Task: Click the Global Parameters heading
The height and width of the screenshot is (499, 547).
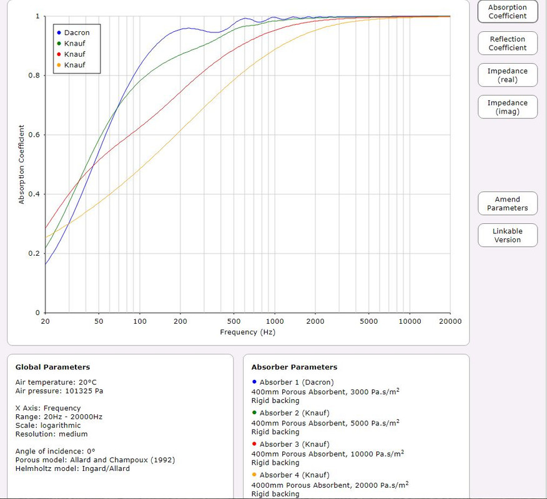Action: (x=52, y=367)
